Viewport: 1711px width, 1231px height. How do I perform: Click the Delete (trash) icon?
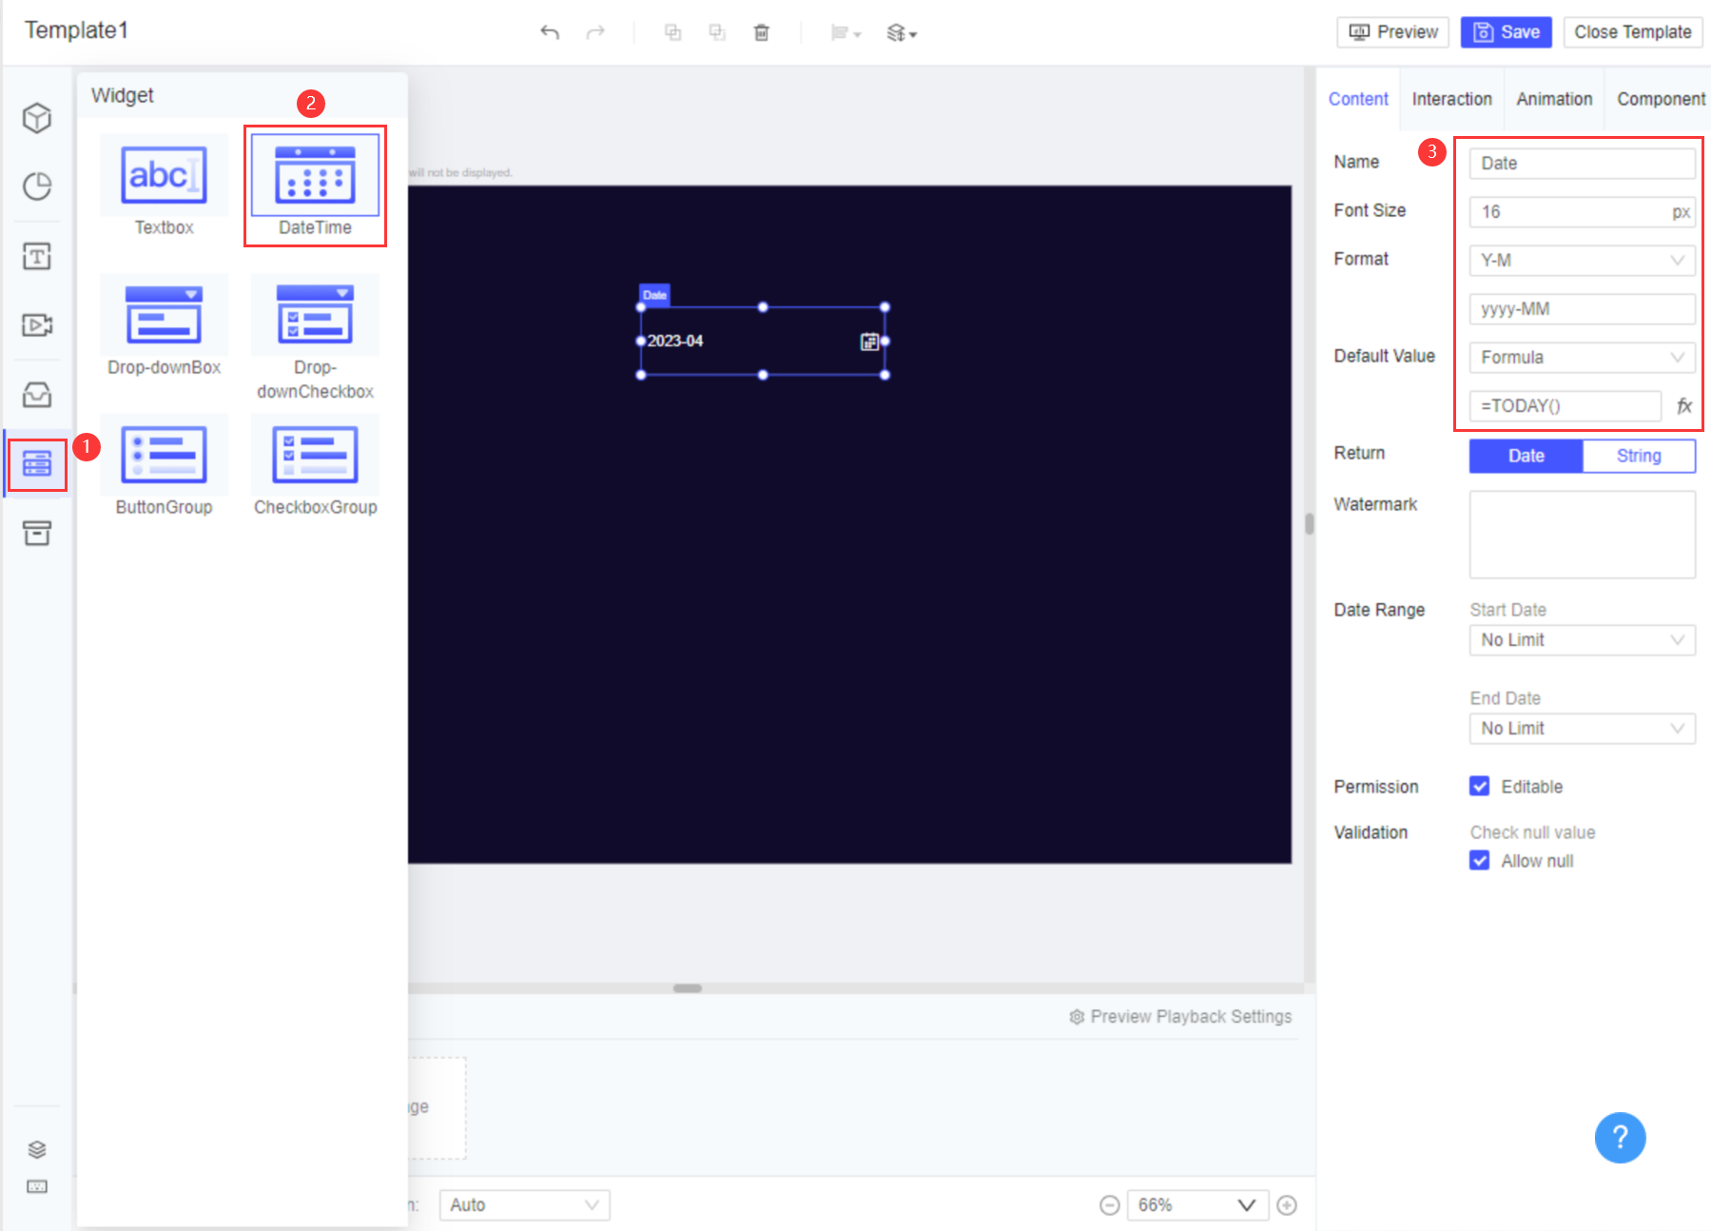762,31
